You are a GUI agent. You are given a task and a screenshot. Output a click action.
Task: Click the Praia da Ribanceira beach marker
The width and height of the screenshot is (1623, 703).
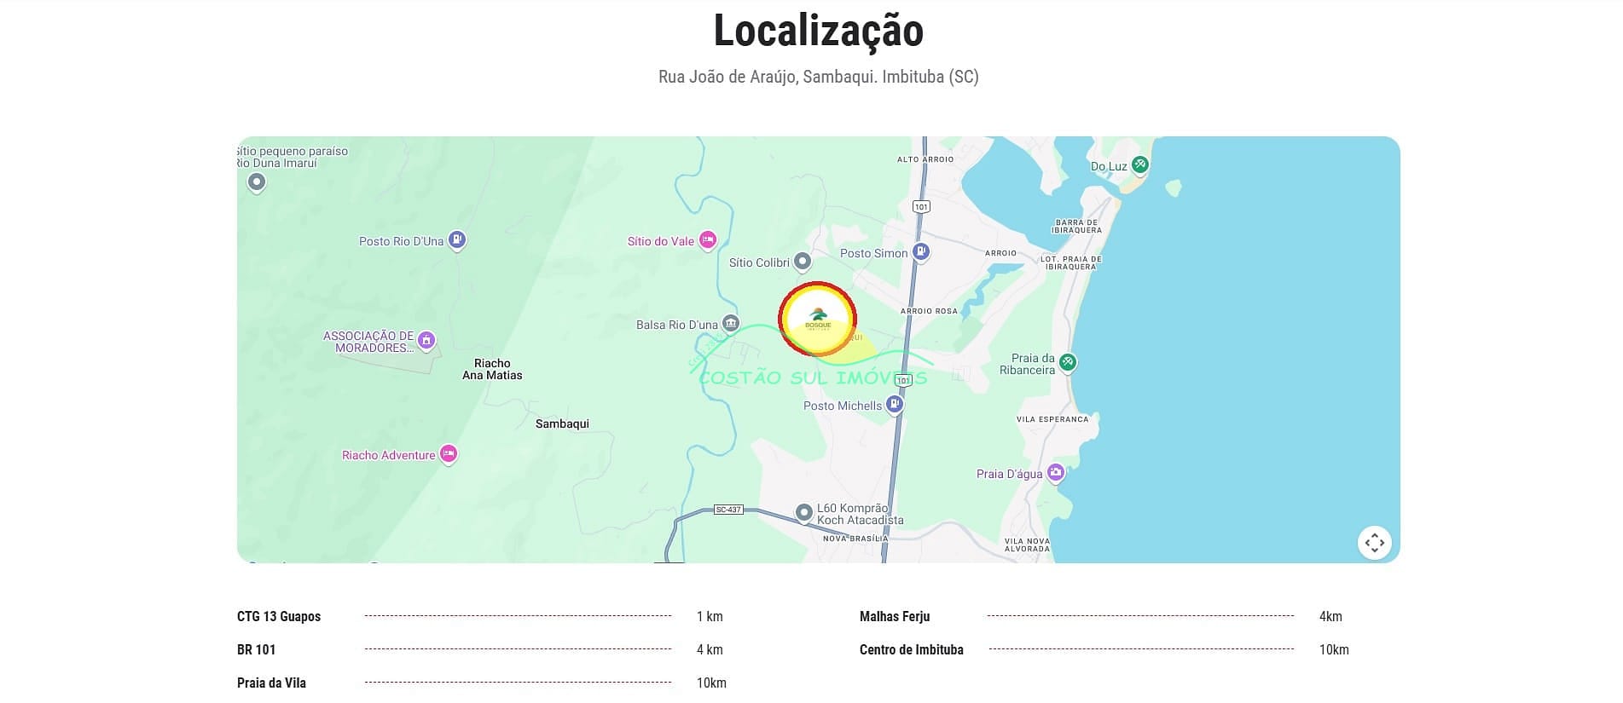point(1067,362)
